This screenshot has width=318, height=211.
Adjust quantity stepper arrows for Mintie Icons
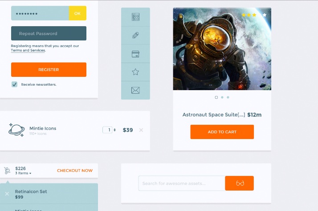[x=115, y=130]
